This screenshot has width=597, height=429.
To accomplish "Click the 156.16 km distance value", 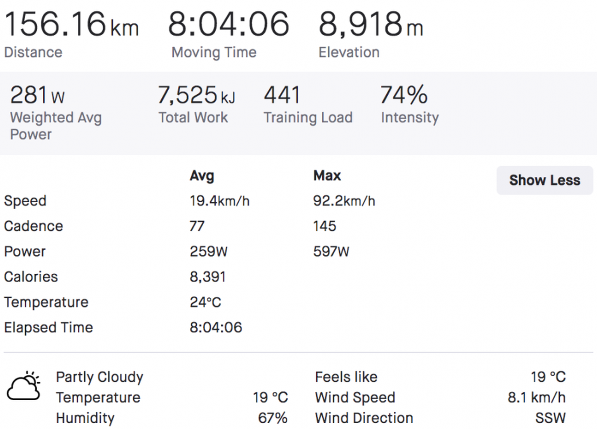I will click(71, 24).
